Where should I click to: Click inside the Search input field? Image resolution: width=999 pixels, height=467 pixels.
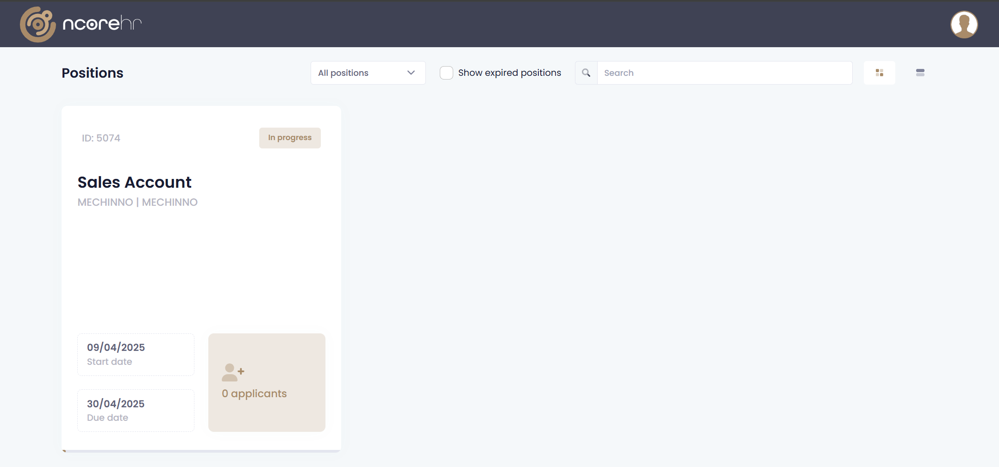pos(724,73)
